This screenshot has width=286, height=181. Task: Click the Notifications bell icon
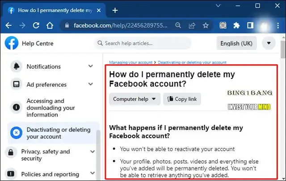[17, 66]
